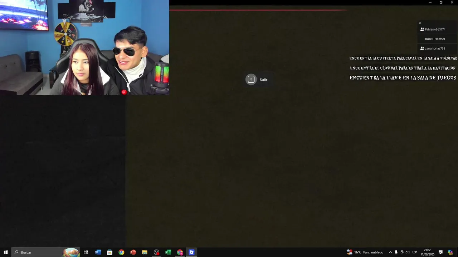Viewport: 458px width, 257px height.
Task: Switch the ESP input language indicator
Action: point(415,252)
